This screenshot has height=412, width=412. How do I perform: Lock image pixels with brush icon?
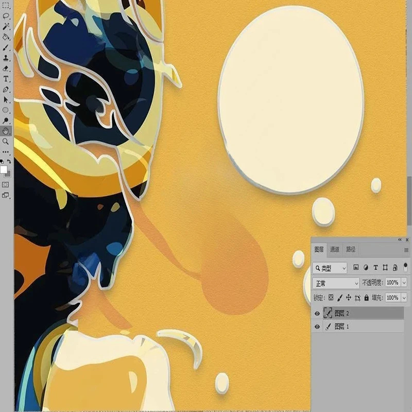(x=339, y=298)
